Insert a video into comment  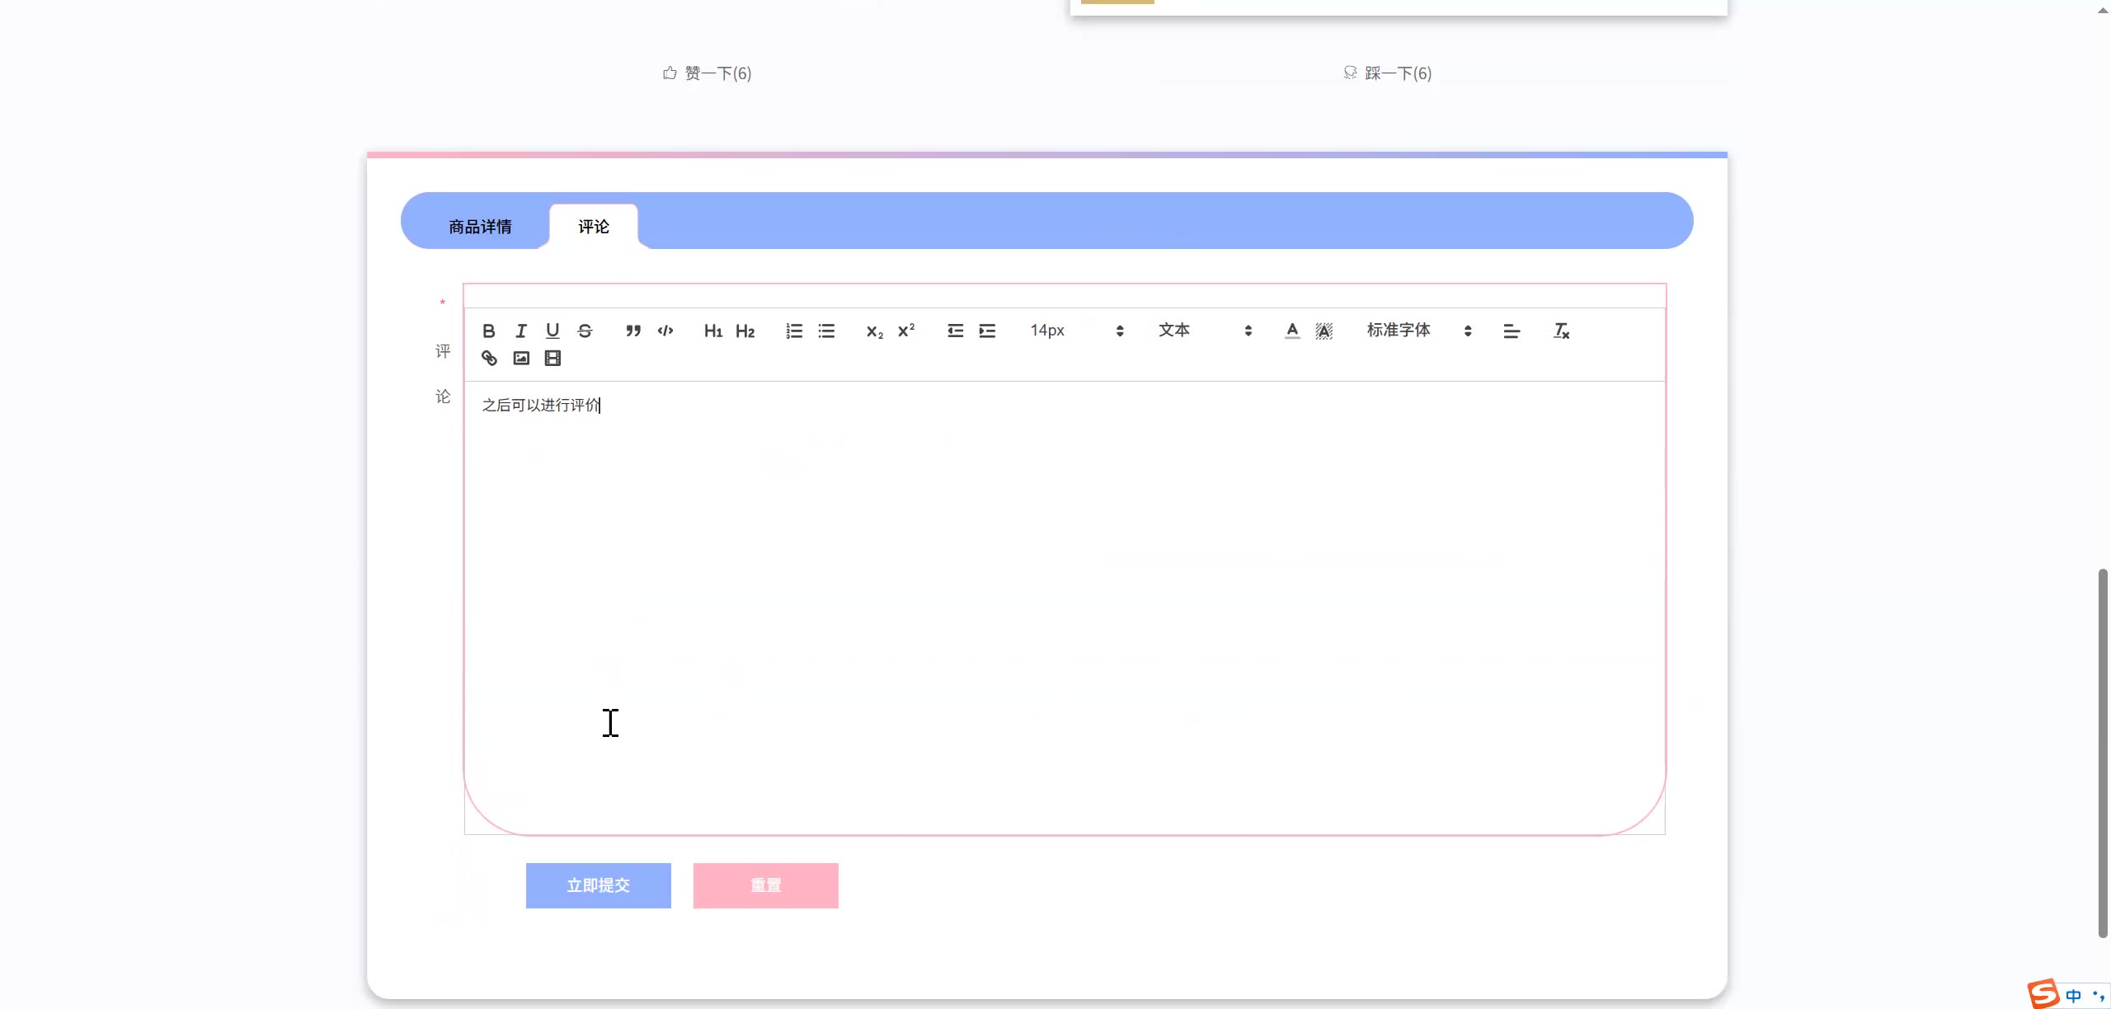[x=552, y=358]
